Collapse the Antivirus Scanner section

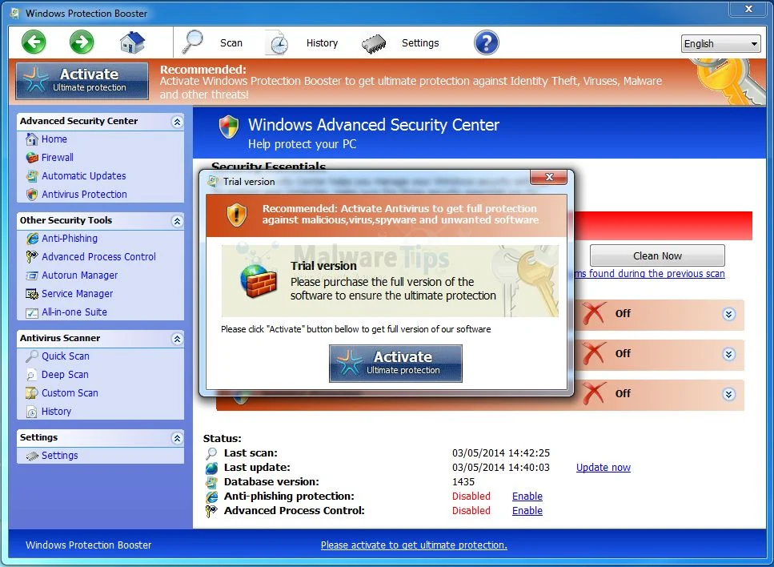[177, 339]
